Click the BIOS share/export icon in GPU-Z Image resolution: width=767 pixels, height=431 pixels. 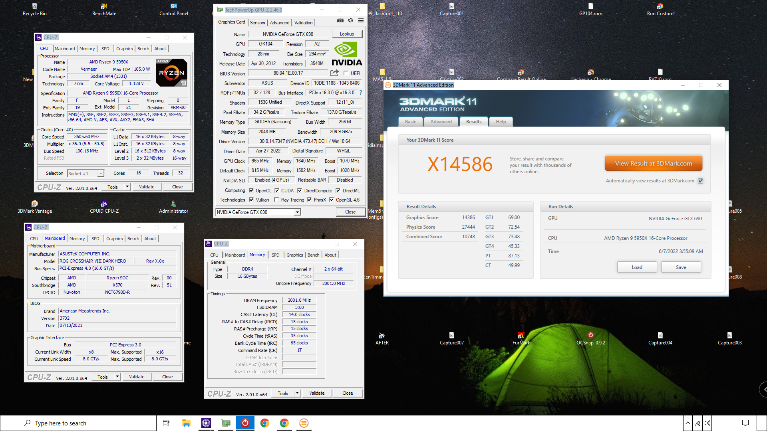coord(334,73)
